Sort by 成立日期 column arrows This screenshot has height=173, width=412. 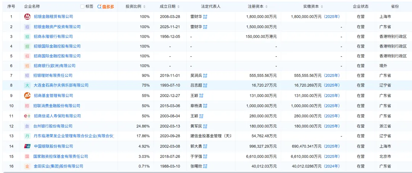[x=179, y=7]
